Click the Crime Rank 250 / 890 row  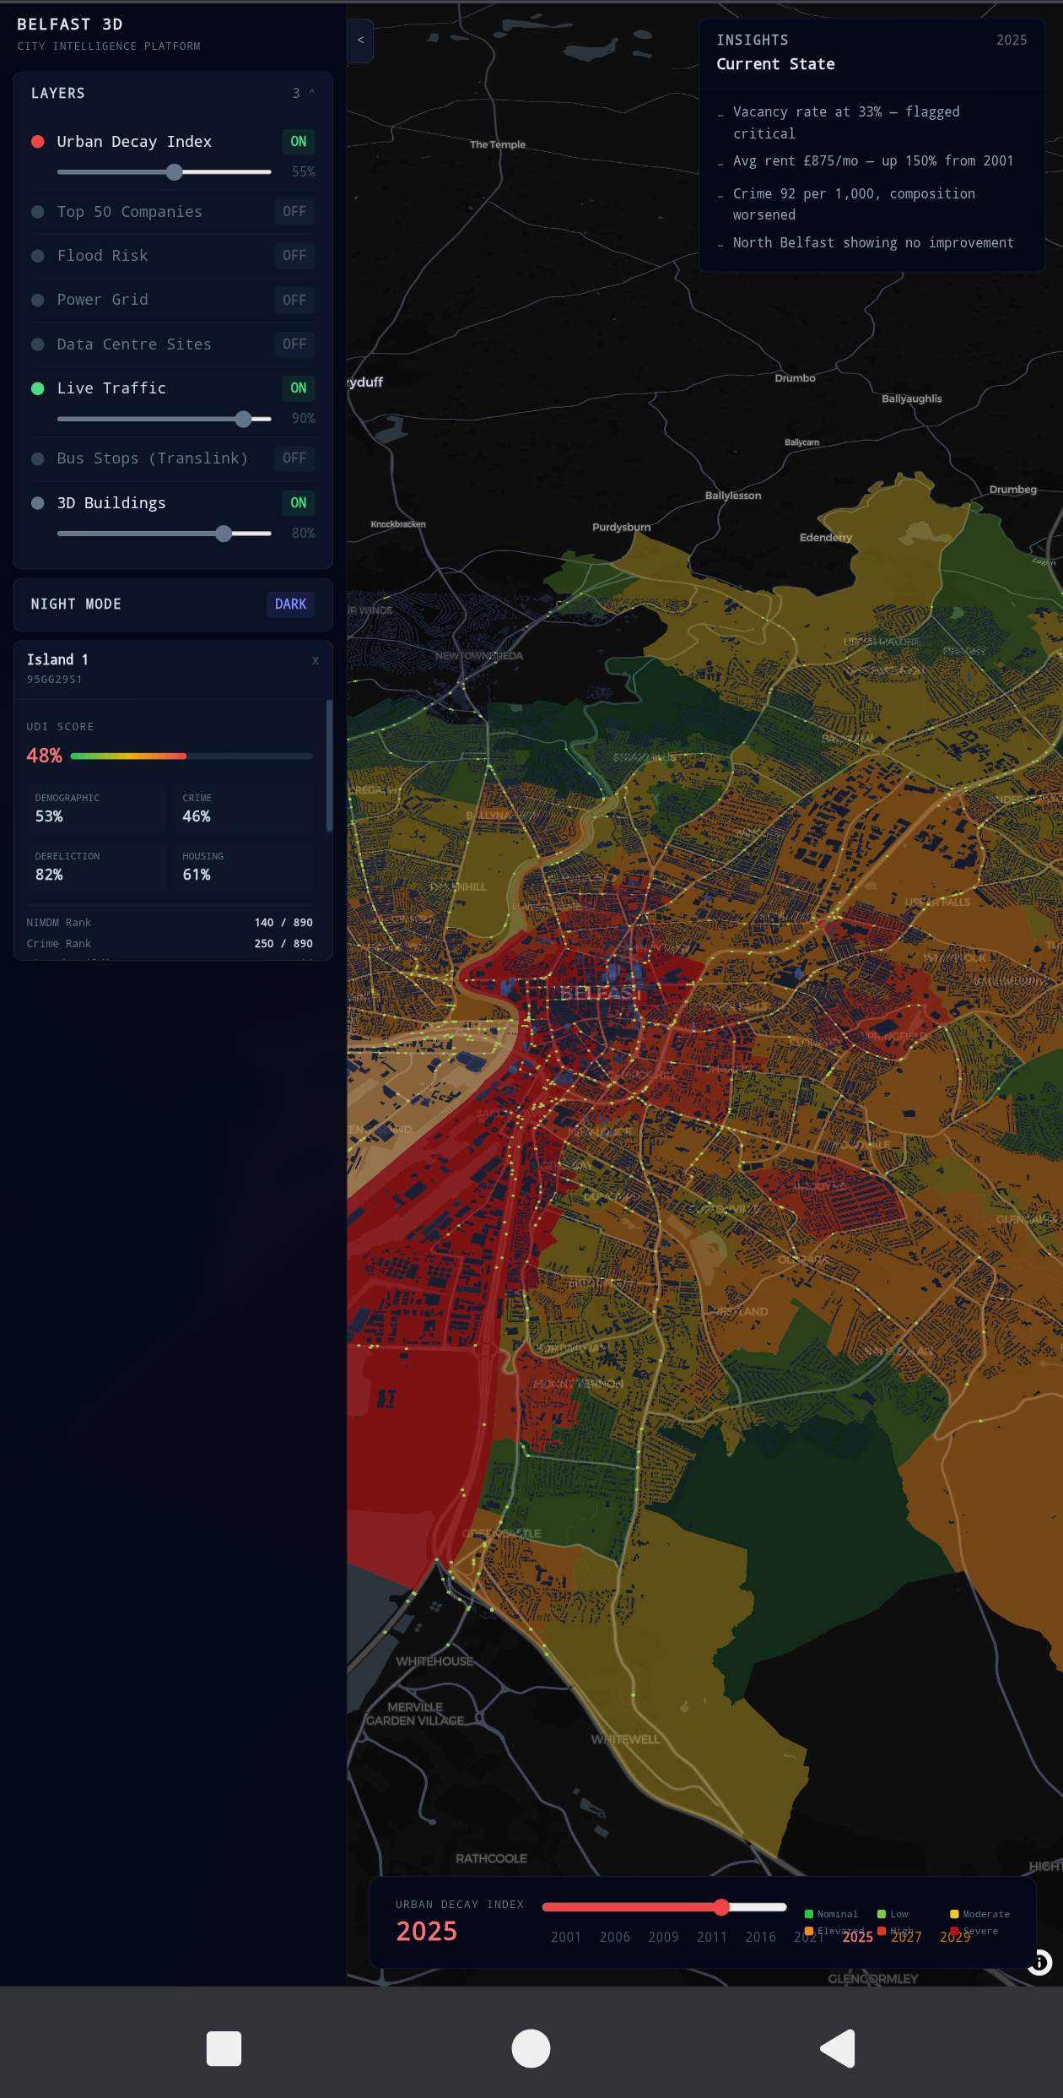pos(170,944)
